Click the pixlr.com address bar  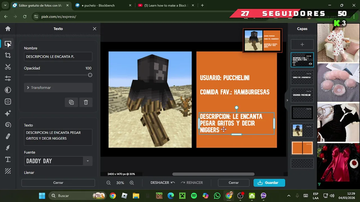point(135,17)
